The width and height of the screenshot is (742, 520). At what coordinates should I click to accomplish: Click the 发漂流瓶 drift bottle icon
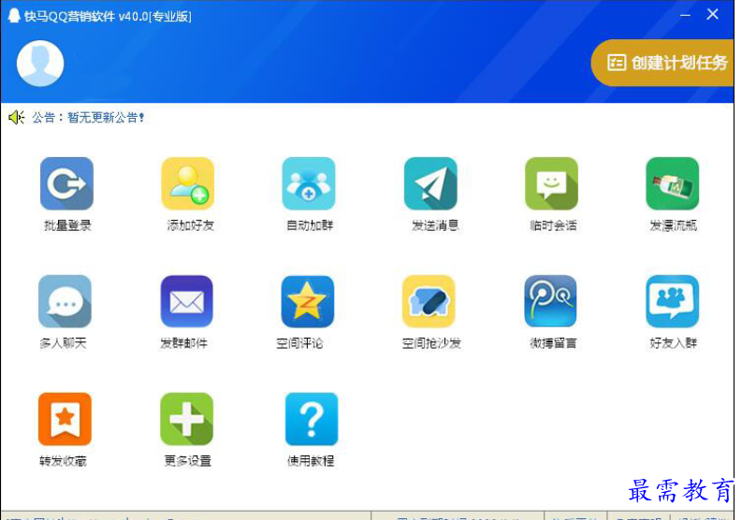point(673,183)
